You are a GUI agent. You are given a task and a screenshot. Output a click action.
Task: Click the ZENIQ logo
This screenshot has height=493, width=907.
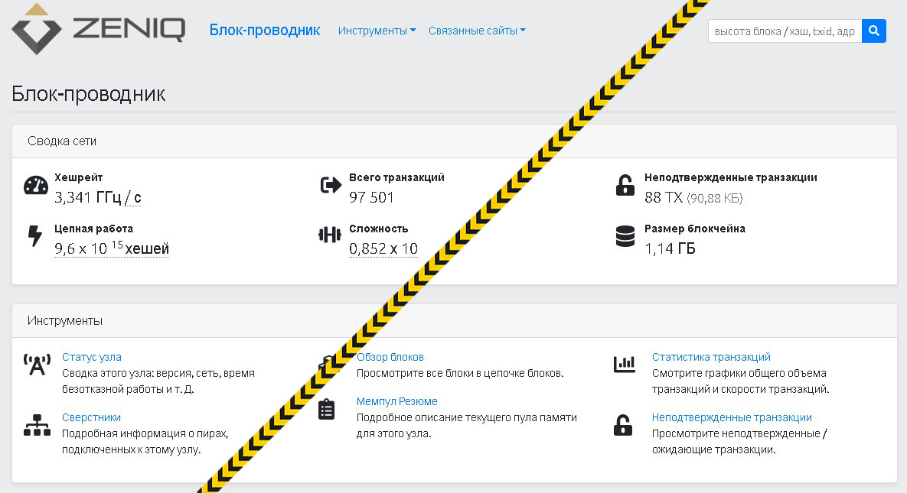[x=98, y=30]
